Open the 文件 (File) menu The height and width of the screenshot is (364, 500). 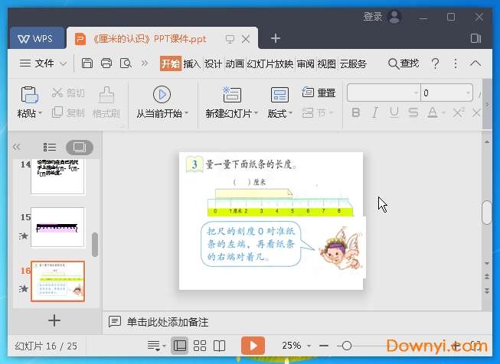pos(43,63)
